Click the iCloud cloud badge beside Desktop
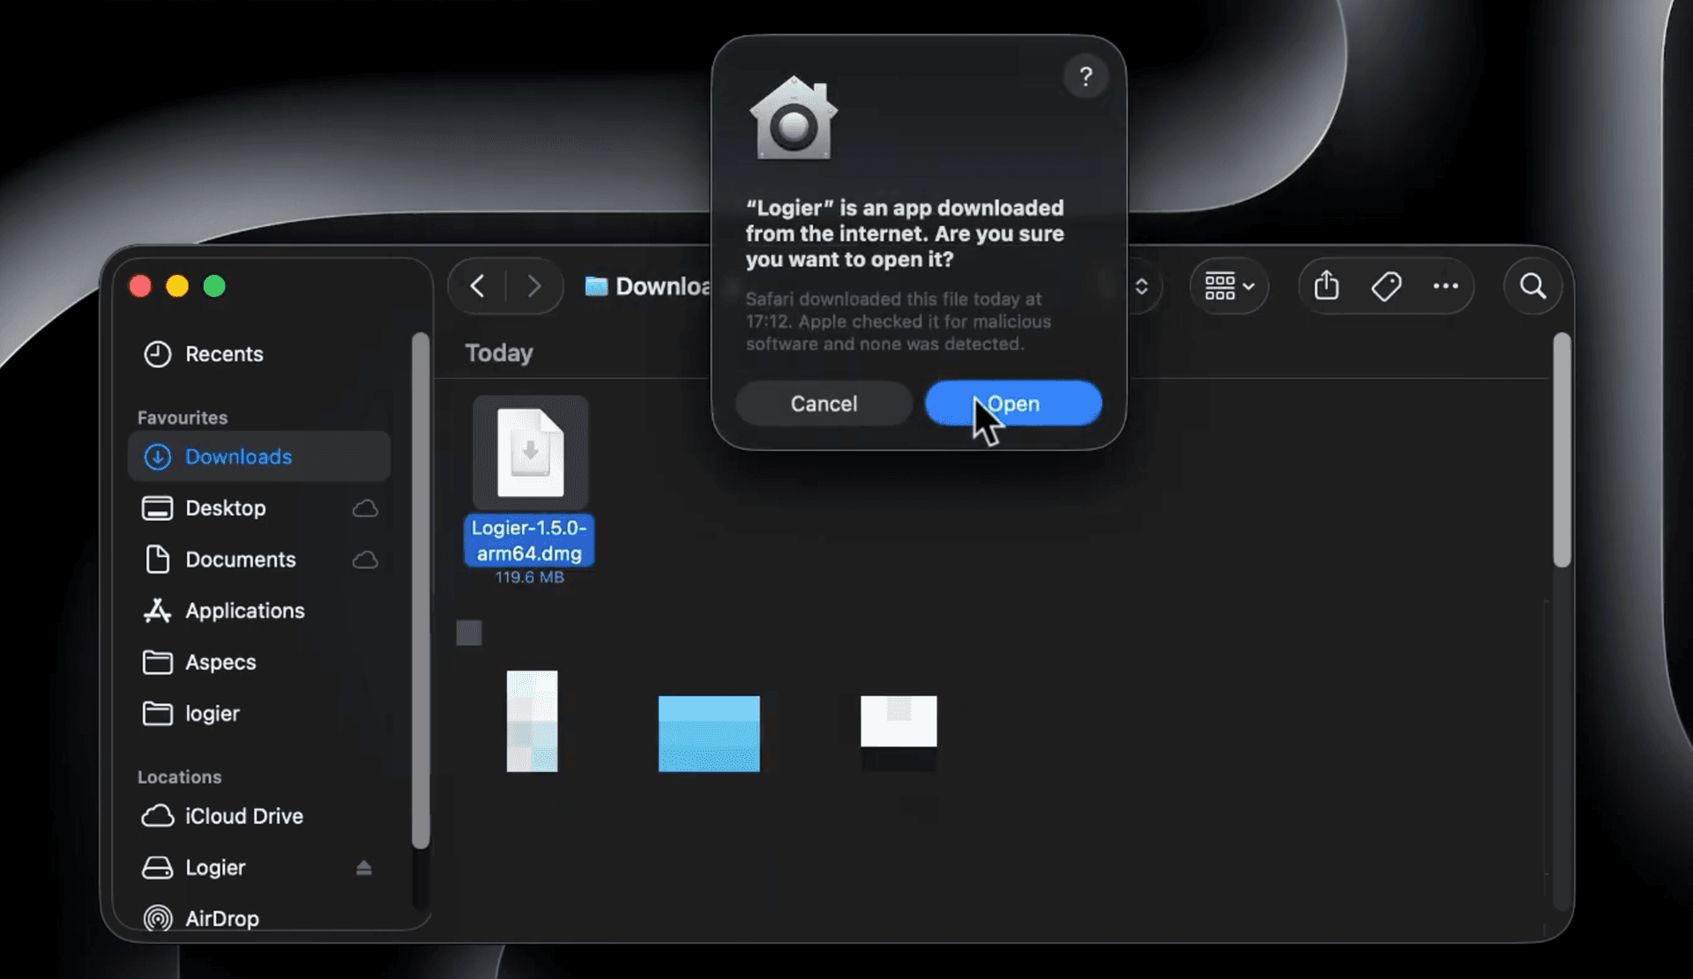The width and height of the screenshot is (1693, 979). pos(365,508)
